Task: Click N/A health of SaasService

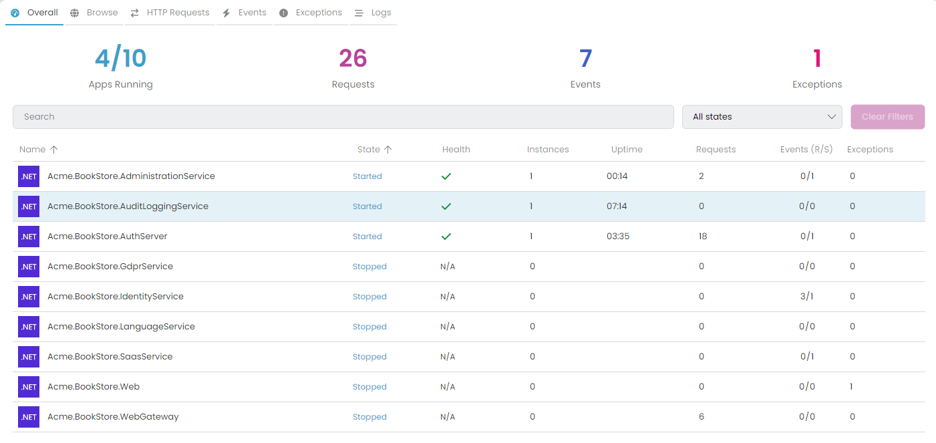Action: [x=448, y=357]
